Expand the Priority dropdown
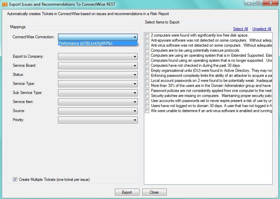The width and height of the screenshot is (280, 199). click(98, 120)
